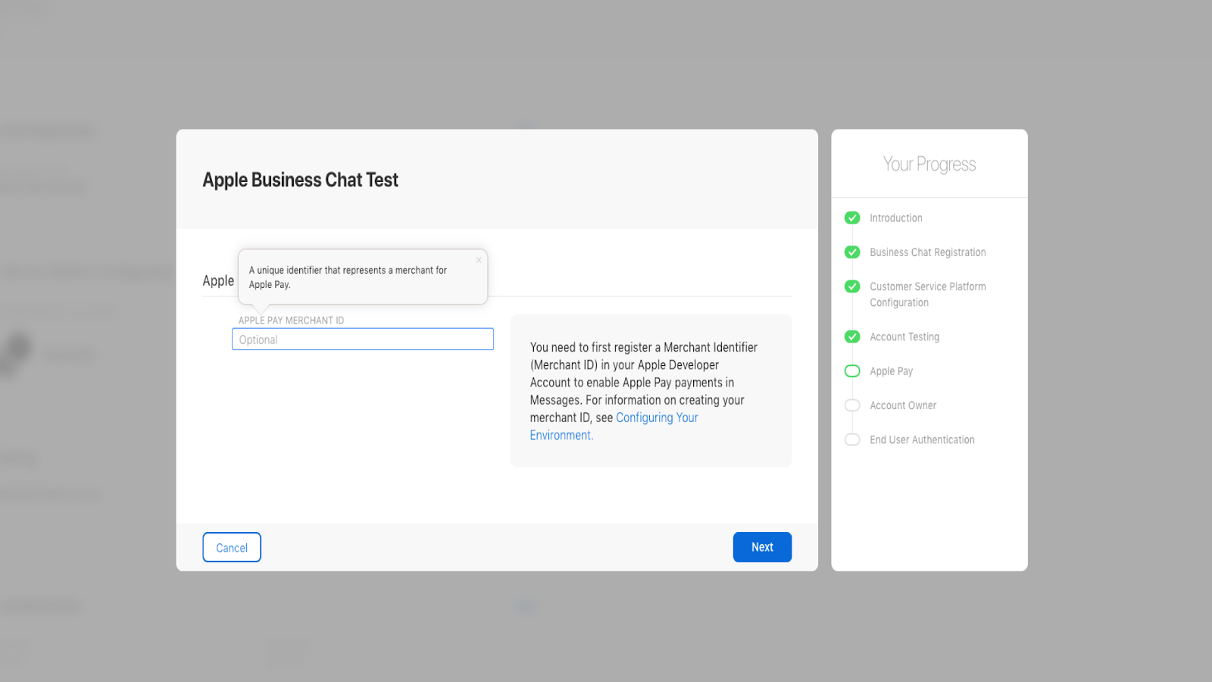Click the Apple Business Chat Test heading

[x=300, y=180]
